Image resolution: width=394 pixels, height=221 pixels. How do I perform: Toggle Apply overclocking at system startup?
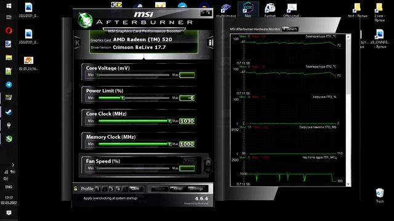(110, 198)
